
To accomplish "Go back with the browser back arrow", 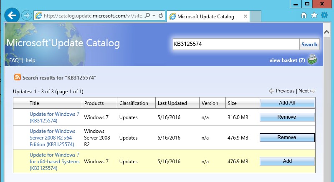I will click(x=12, y=15).
